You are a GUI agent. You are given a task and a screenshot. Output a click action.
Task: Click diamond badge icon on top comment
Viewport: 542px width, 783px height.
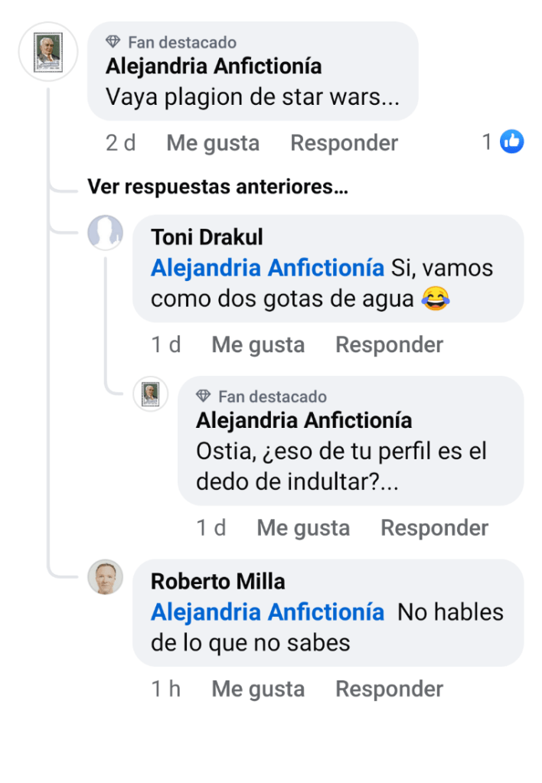(113, 42)
